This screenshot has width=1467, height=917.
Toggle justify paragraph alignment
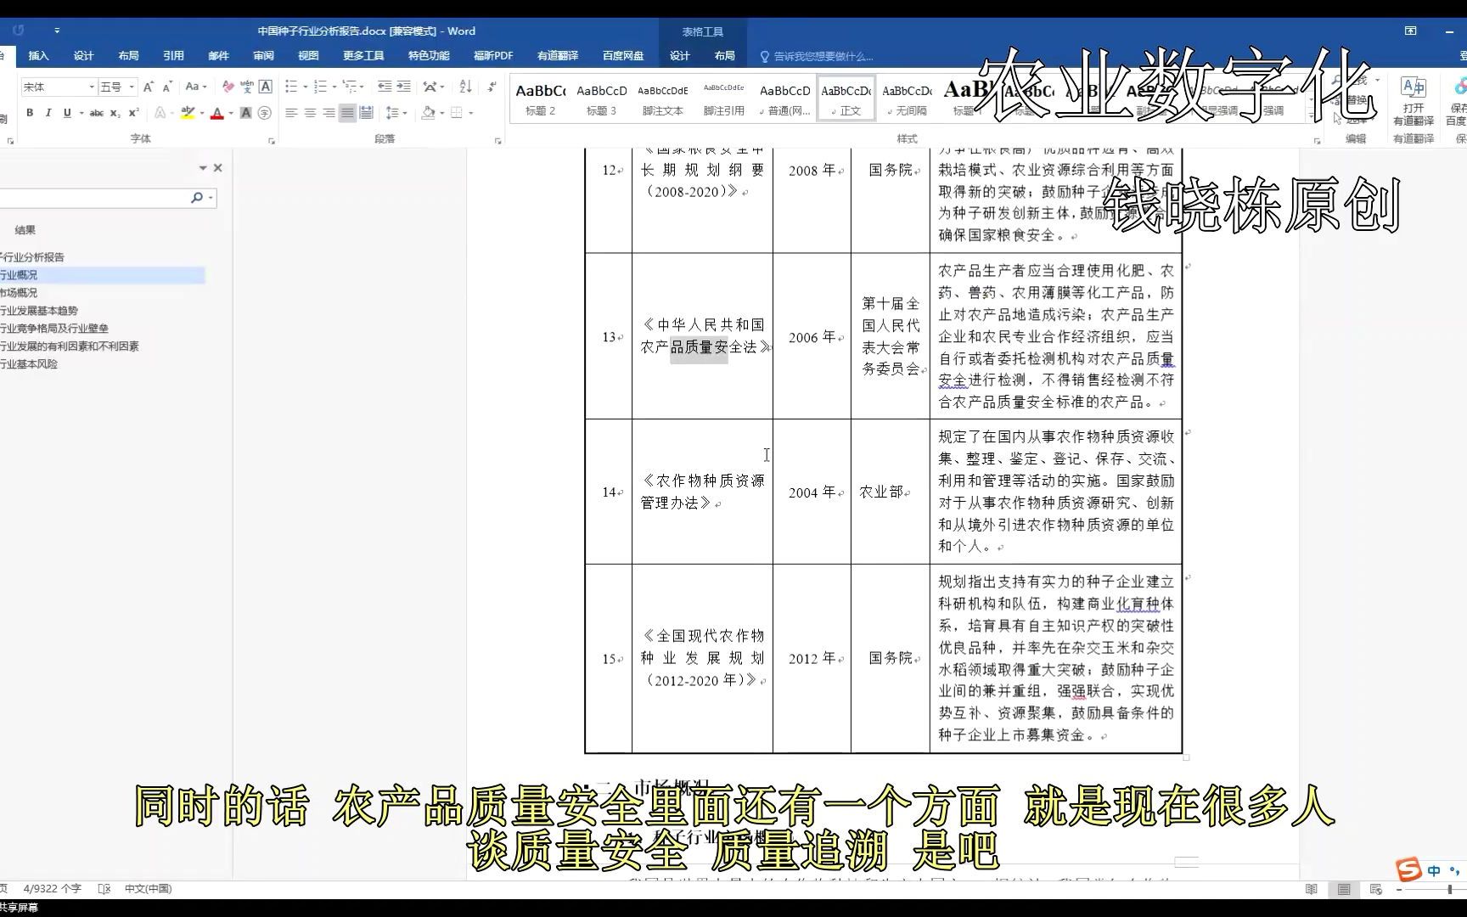point(347,113)
